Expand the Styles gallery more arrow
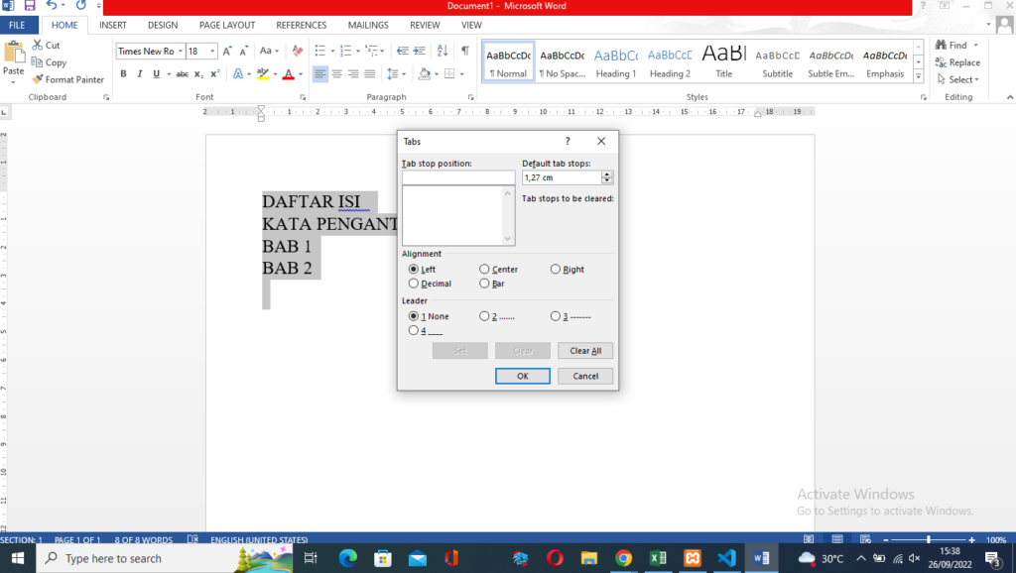This screenshot has height=573, width=1016. coord(918,76)
